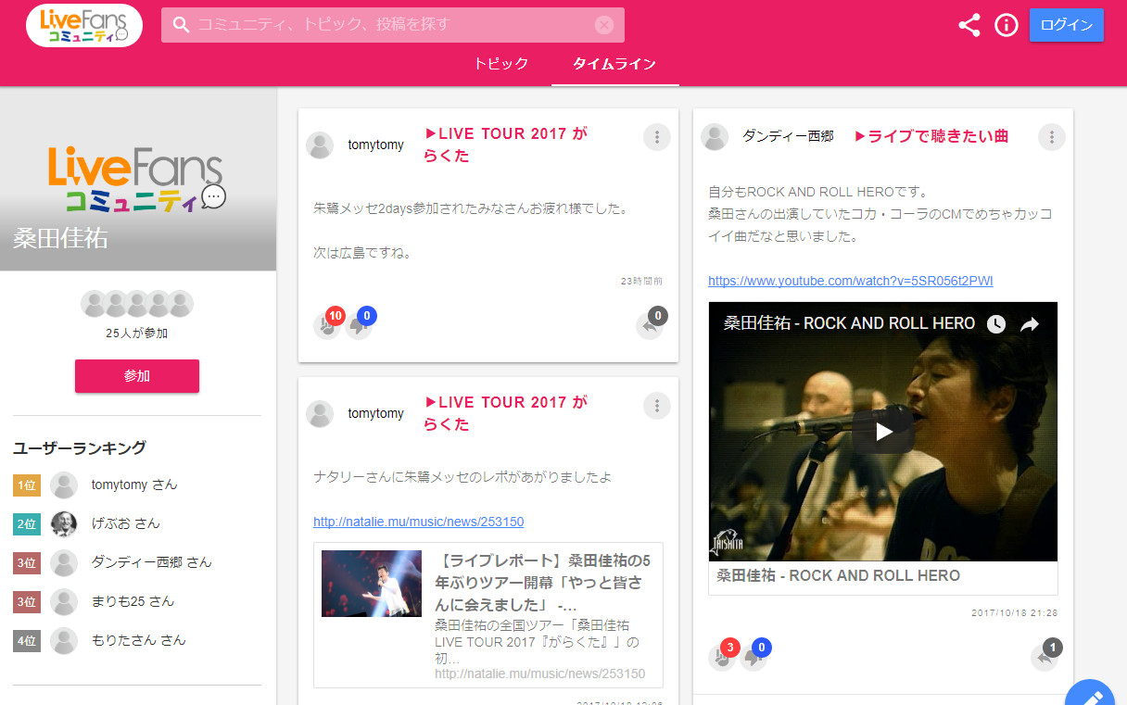Open the share icon in header
The image size is (1127, 705).
969,25
